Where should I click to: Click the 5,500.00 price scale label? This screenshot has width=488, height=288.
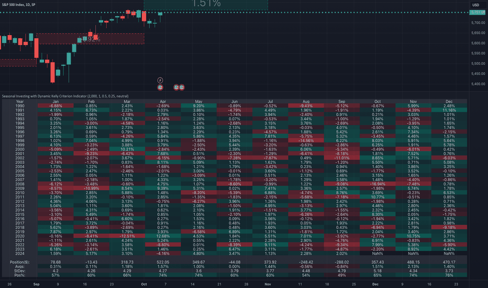[x=478, y=63]
